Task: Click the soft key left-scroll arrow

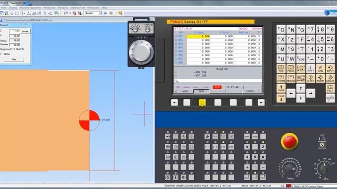Action: click(x=174, y=103)
